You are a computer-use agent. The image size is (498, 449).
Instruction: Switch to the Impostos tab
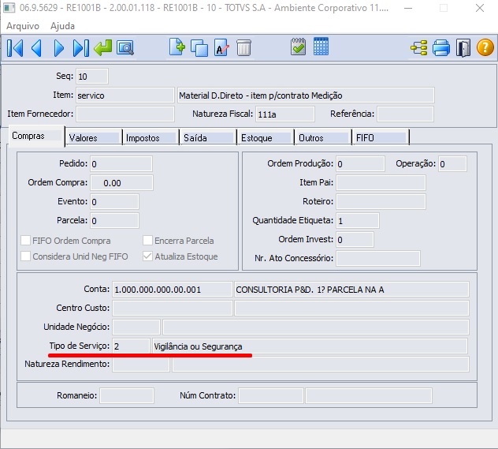tap(151, 137)
